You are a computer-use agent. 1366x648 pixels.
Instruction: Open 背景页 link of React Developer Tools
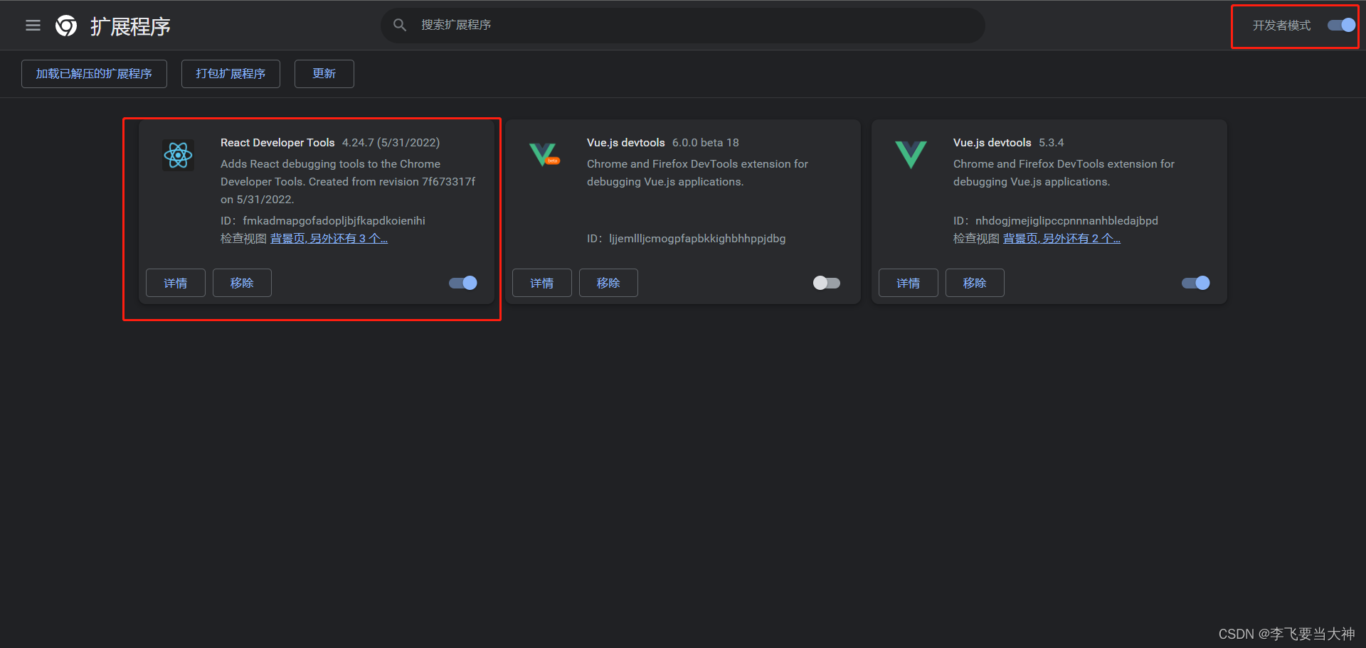click(x=287, y=238)
